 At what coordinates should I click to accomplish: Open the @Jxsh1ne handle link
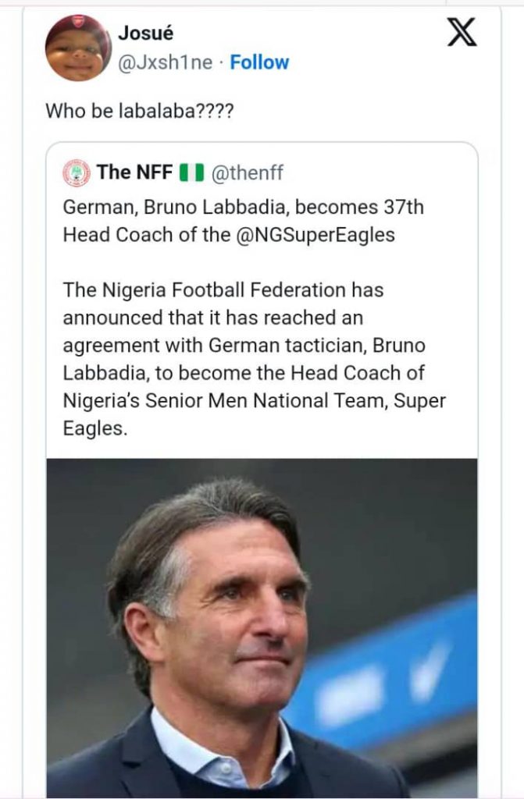click(165, 62)
